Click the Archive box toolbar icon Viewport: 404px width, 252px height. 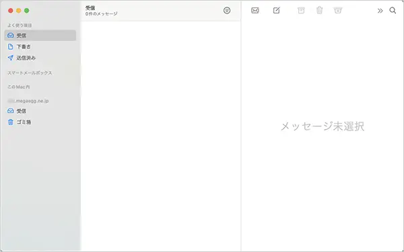click(301, 11)
